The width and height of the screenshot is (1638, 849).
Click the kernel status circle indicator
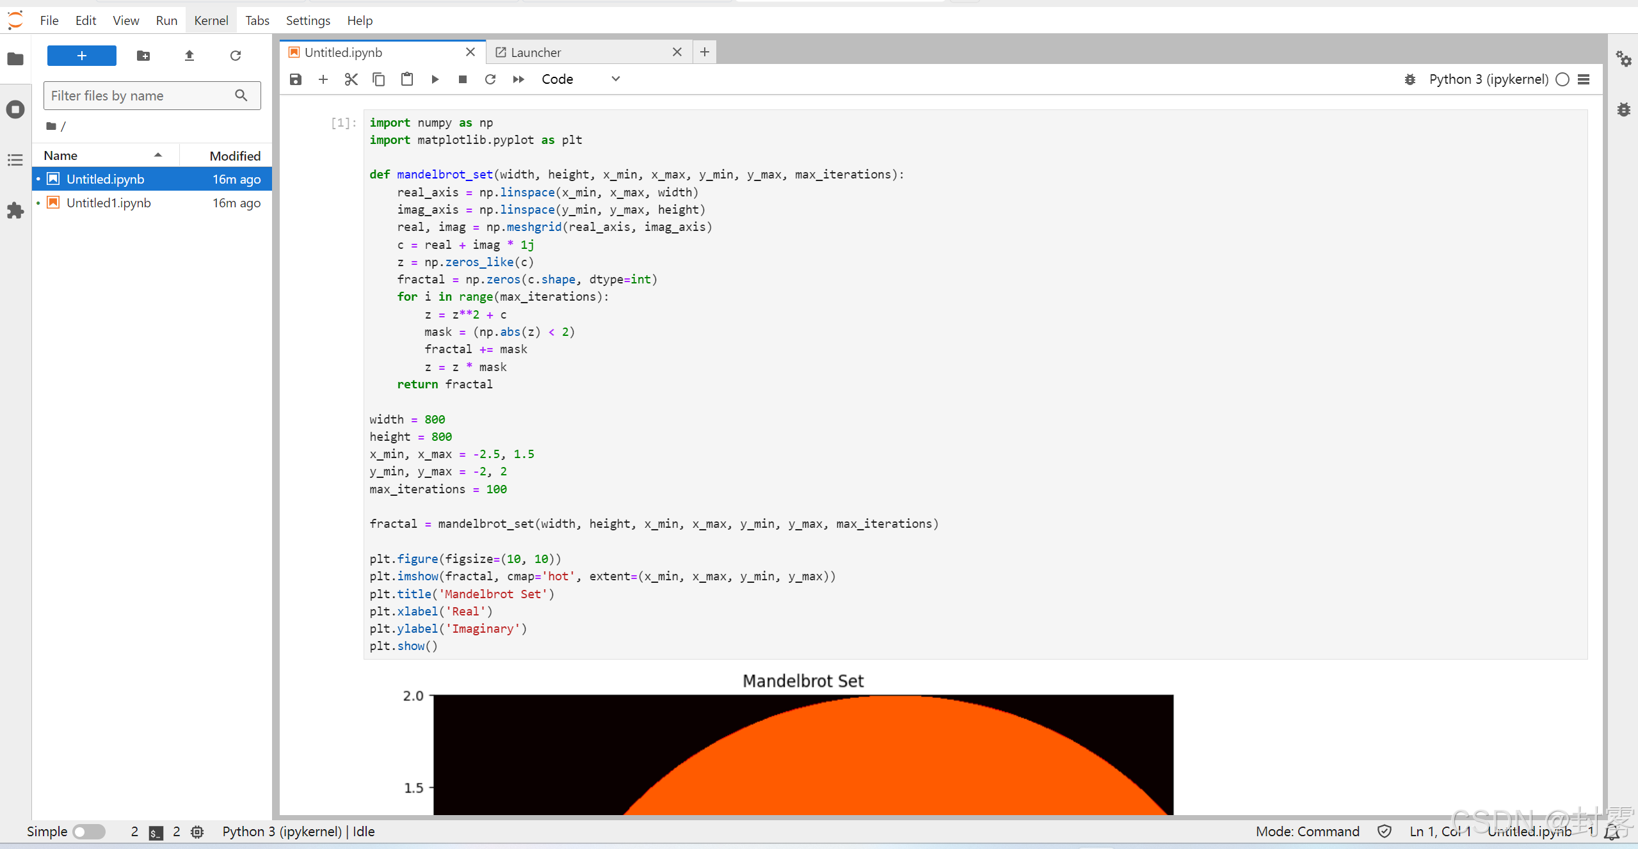pyautogui.click(x=1562, y=79)
